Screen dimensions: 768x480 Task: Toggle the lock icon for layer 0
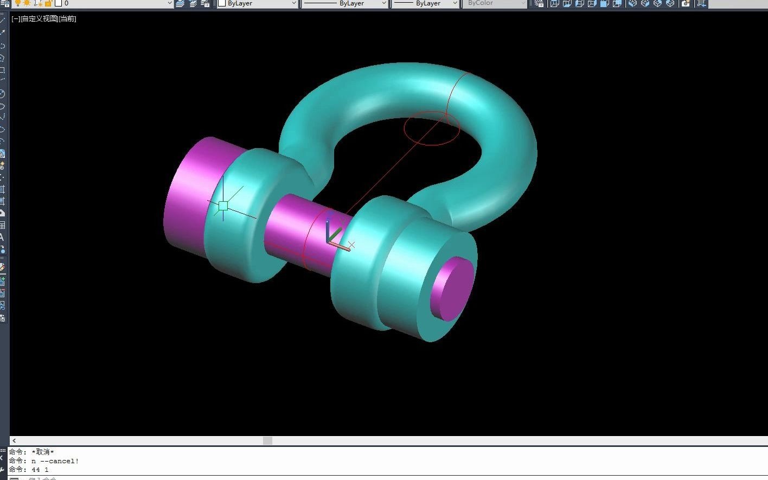(x=48, y=3)
